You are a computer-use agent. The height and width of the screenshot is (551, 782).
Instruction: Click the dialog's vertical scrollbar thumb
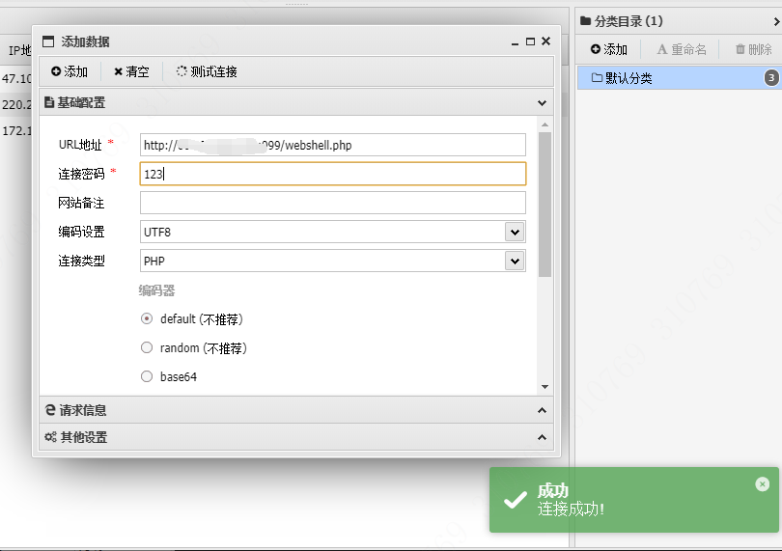[545, 205]
